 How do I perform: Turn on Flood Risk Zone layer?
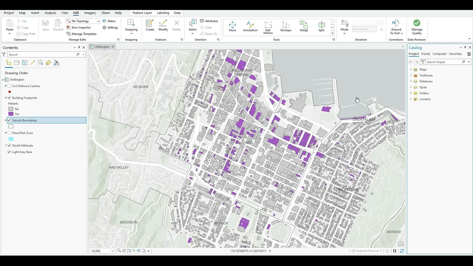tap(9, 133)
